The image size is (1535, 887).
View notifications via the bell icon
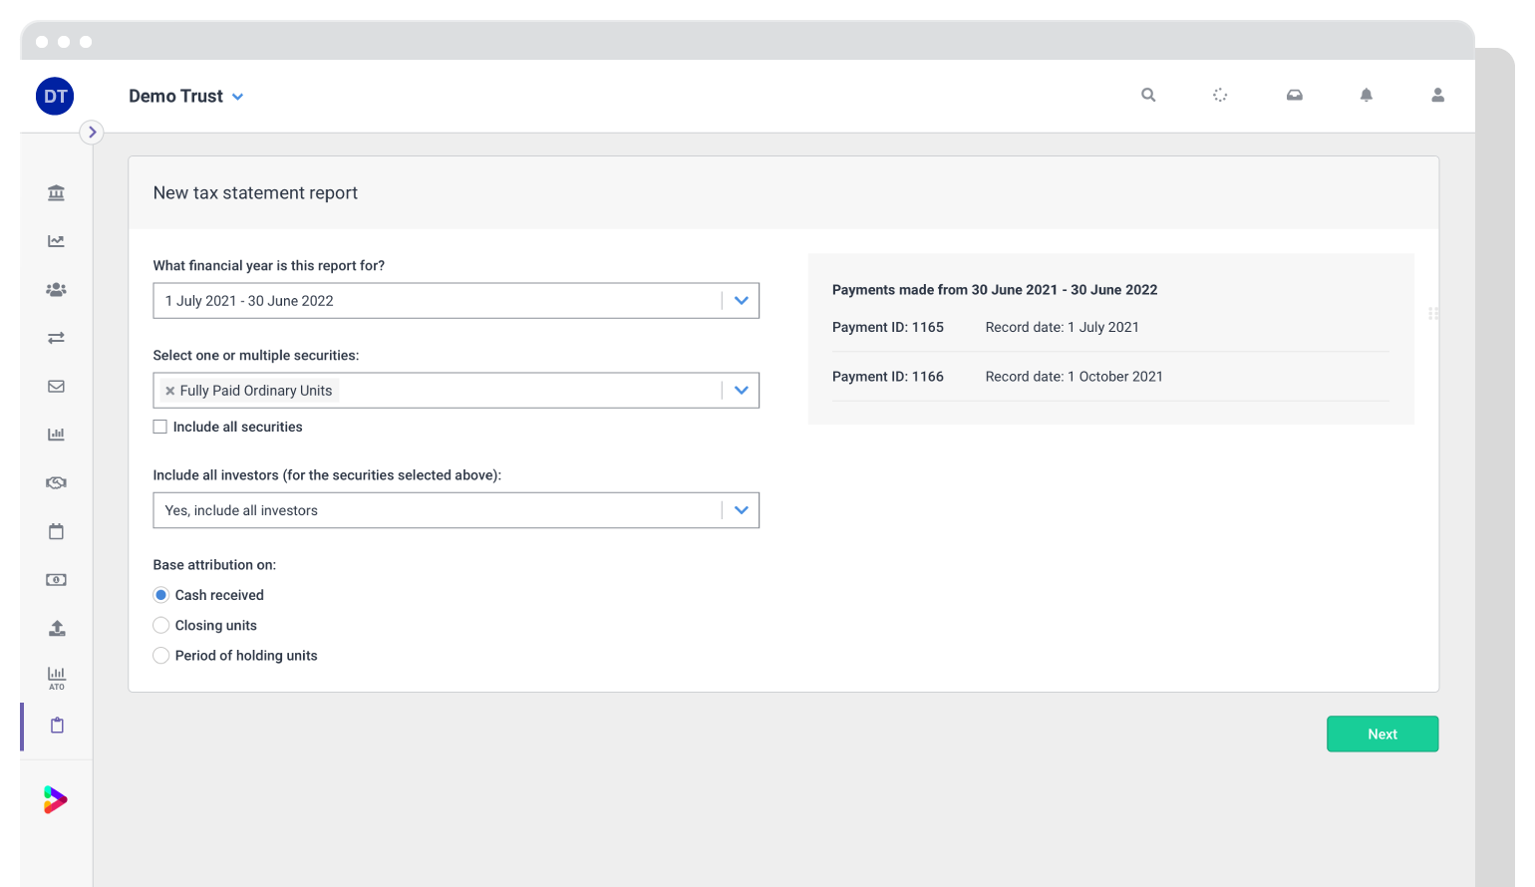(x=1367, y=95)
